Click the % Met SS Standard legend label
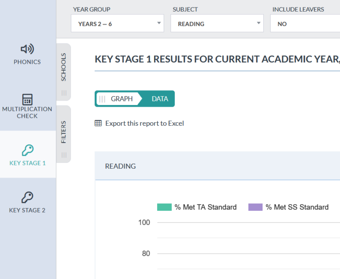 click(x=297, y=207)
